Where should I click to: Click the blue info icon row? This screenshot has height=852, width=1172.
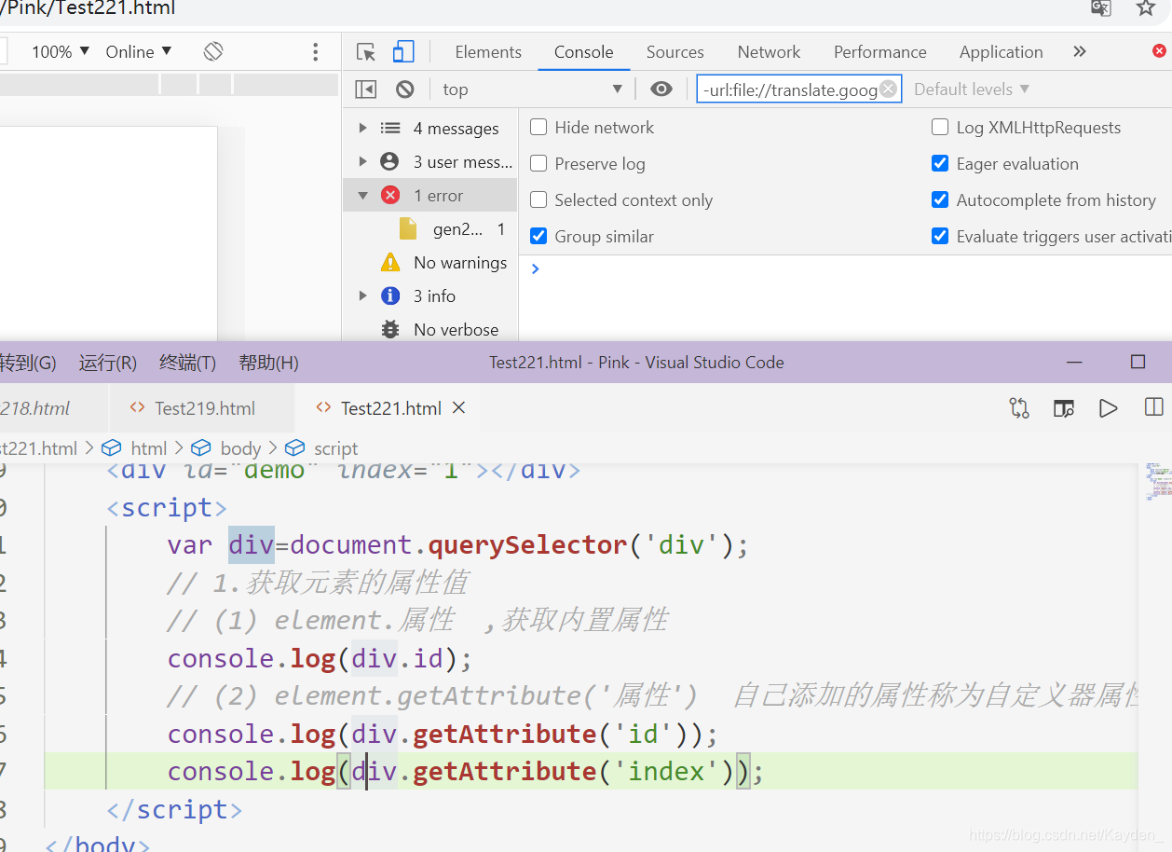tap(390, 296)
